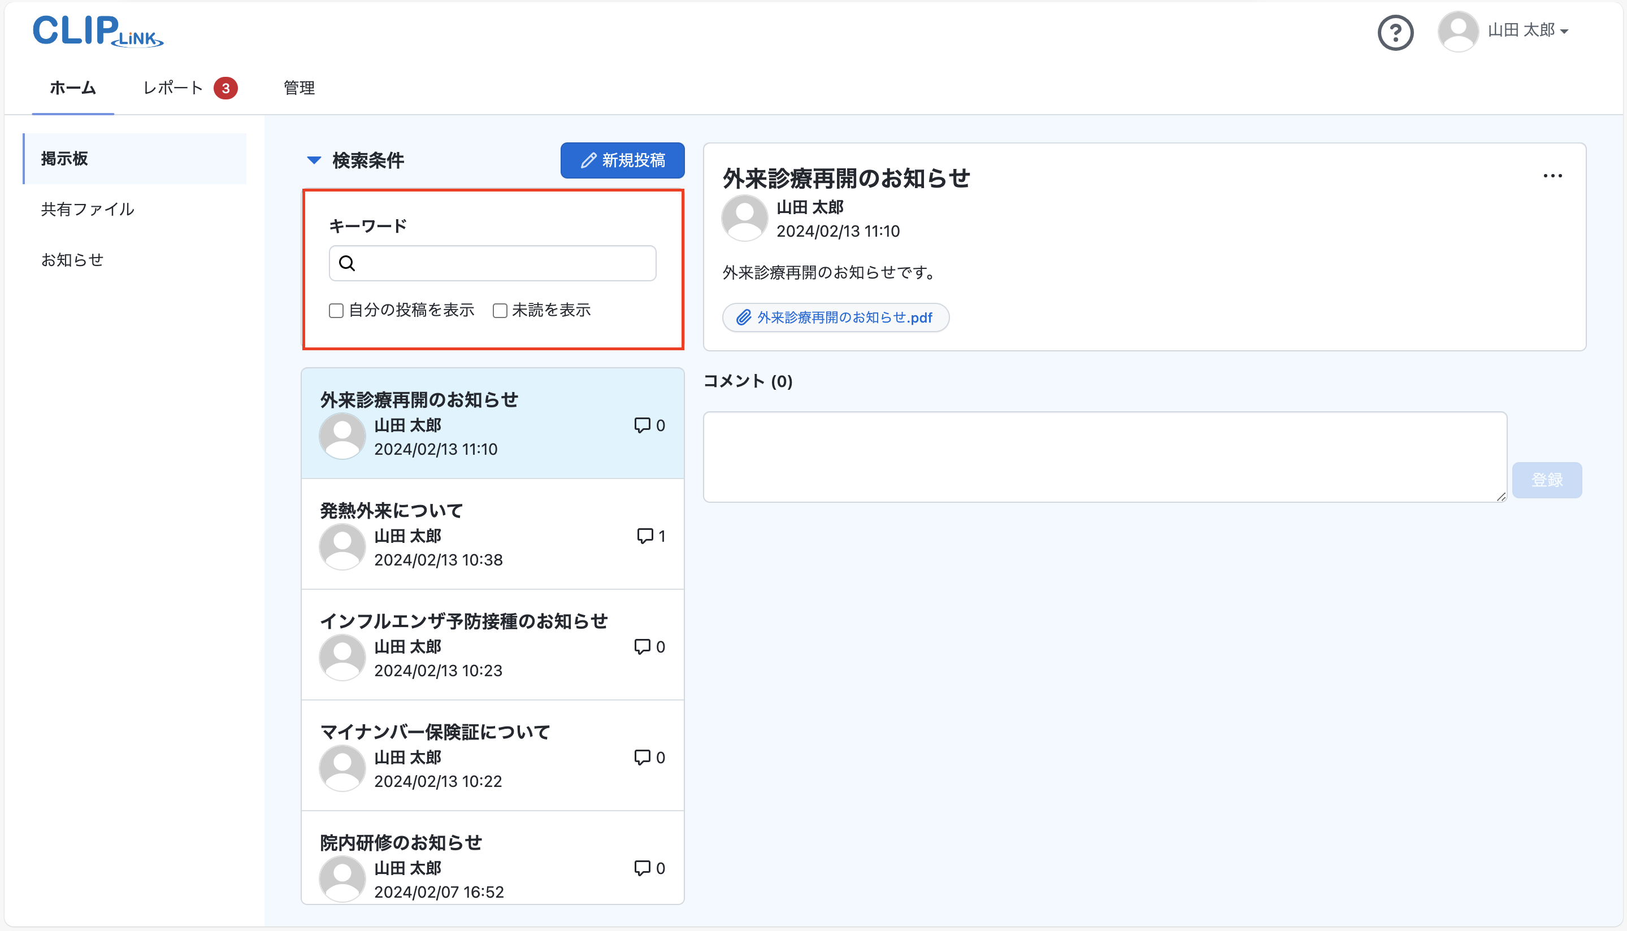Open お知らせ in the sidebar
Viewport: 1627px width, 931px height.
(72, 260)
